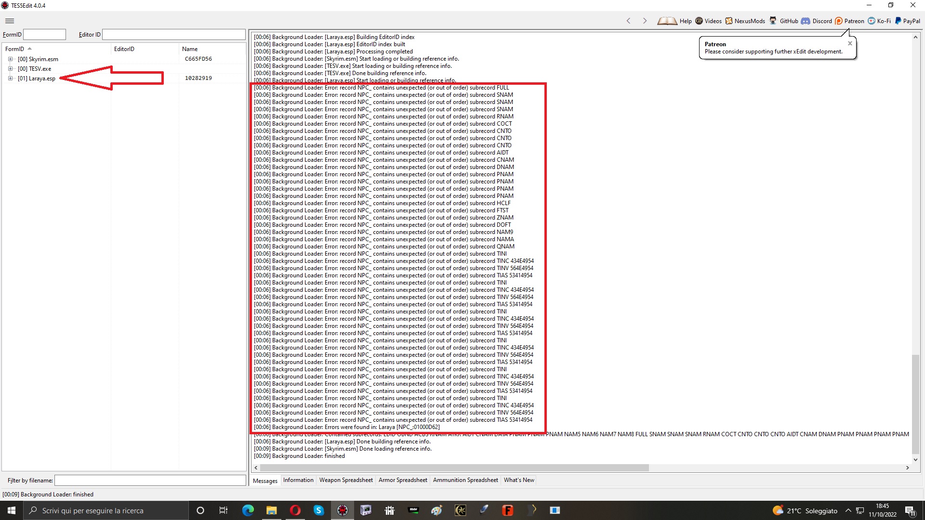Click the status bar Background Loader message
This screenshot has height=520, width=925.
coord(48,494)
